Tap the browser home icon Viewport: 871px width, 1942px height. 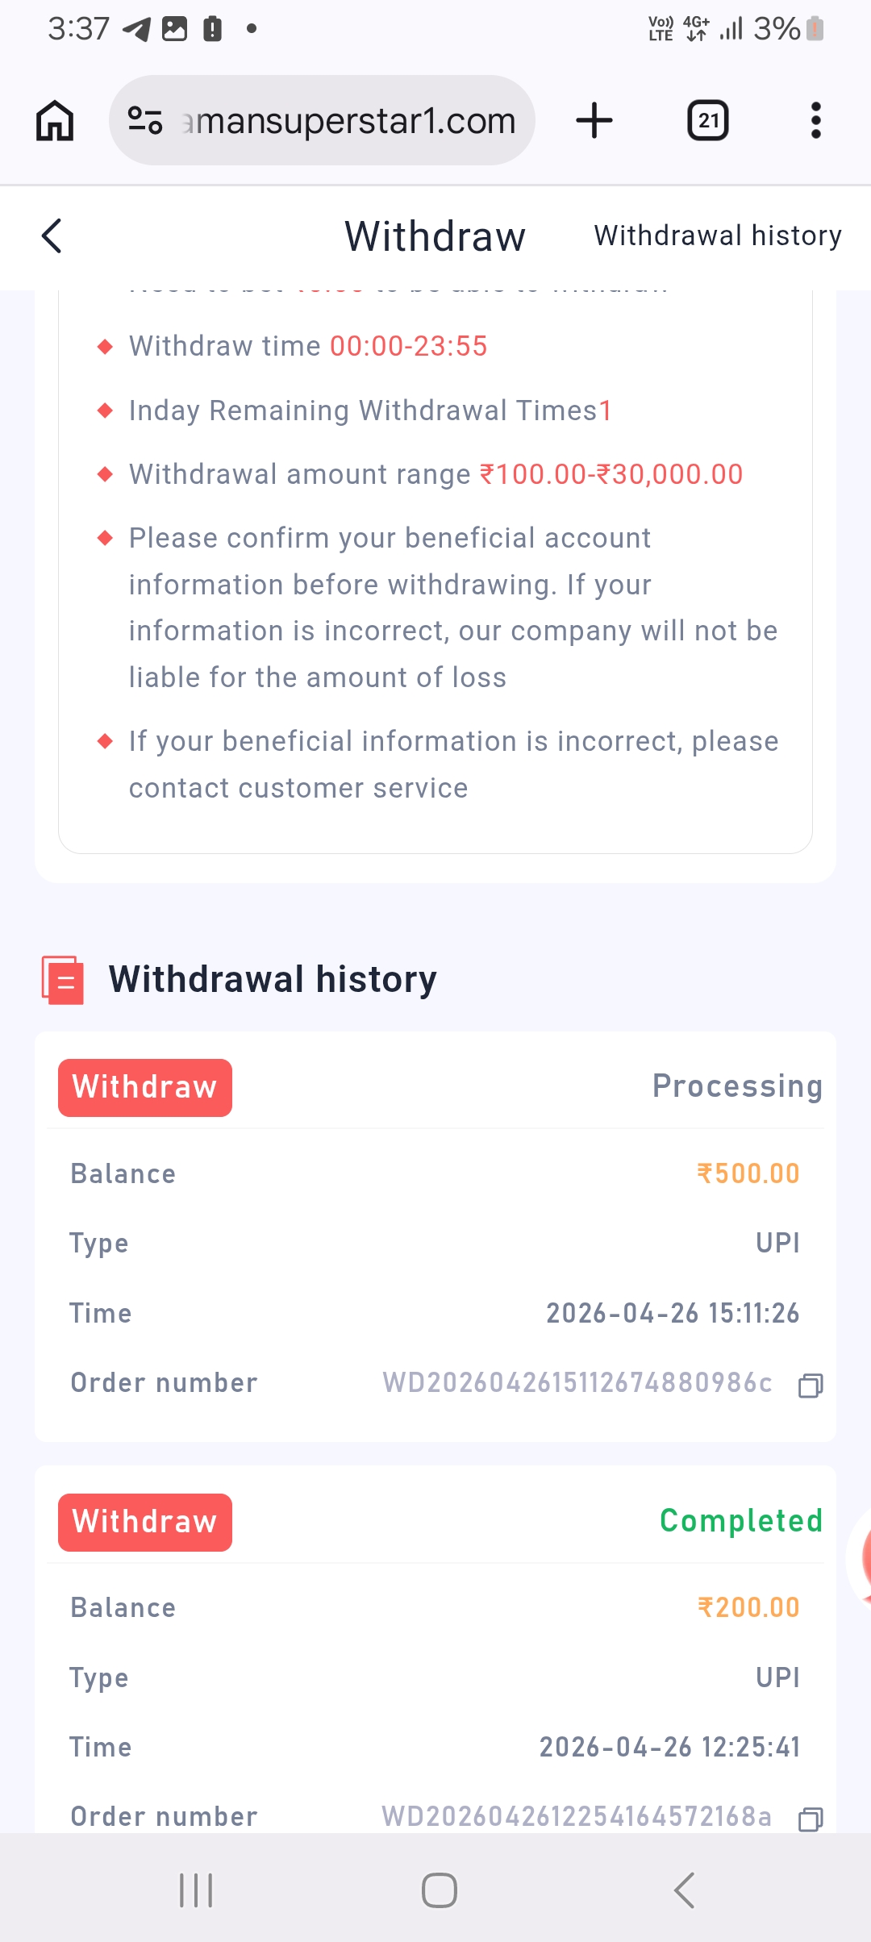[55, 121]
